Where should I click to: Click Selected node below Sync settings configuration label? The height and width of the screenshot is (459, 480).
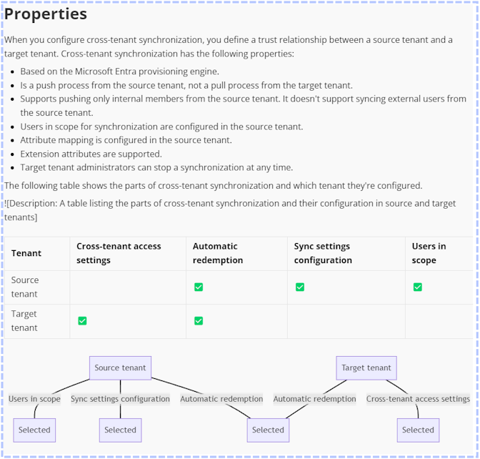tap(120, 430)
